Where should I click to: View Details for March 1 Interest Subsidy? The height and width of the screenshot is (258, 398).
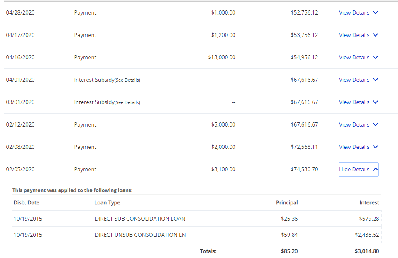tap(354, 102)
